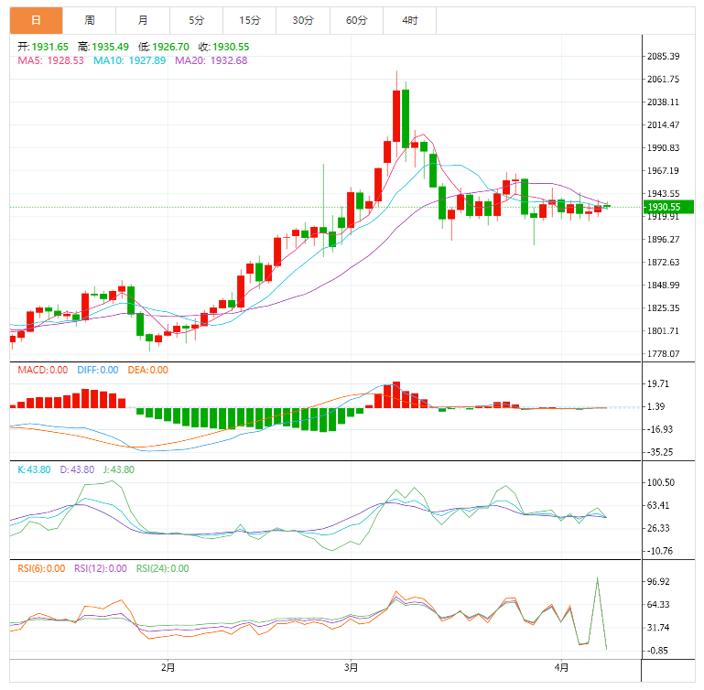Switch to the 周 weekly tab
Image resolution: width=704 pixels, height=690 pixels.
(90, 21)
